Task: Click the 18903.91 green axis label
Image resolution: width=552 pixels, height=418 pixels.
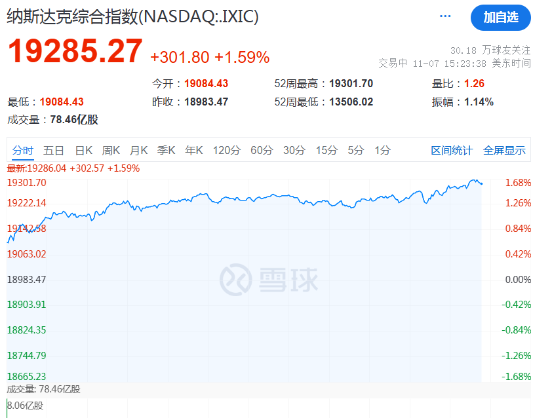Action: click(x=27, y=305)
